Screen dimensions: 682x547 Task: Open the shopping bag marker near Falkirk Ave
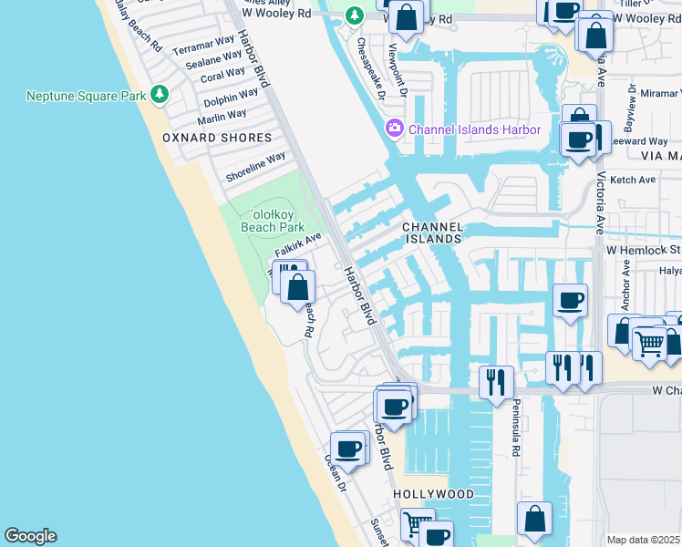click(298, 287)
